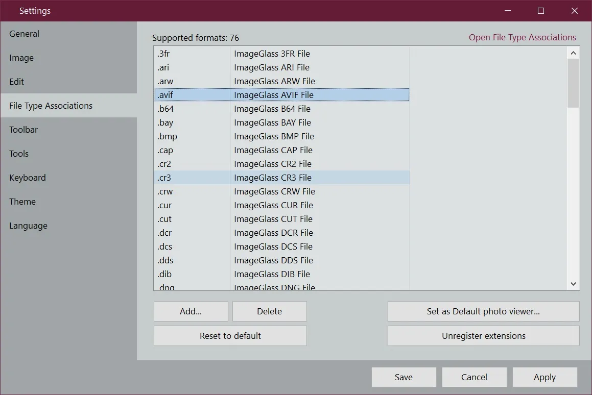
Task: Open the General settings tab
Action: click(68, 34)
